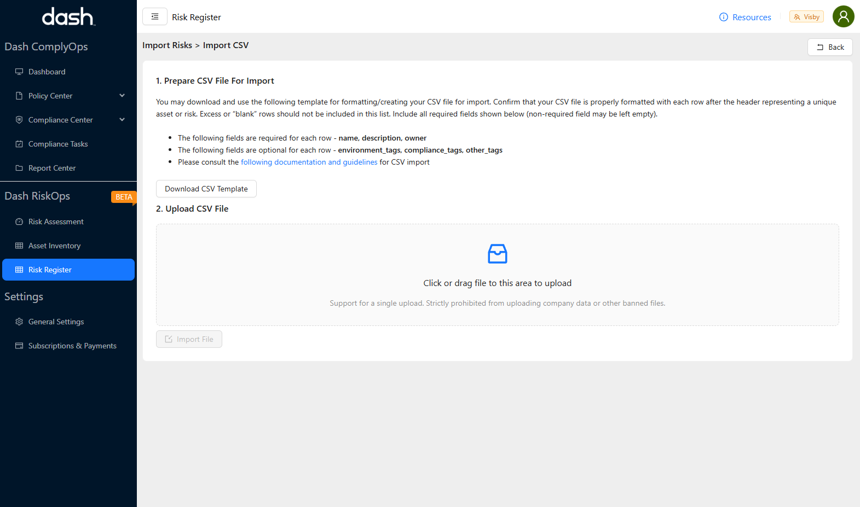Click Download CSV Template button
The height and width of the screenshot is (507, 860).
[206, 189]
